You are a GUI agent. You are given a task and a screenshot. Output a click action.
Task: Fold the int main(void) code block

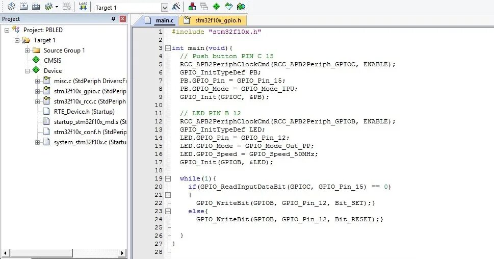coord(168,48)
